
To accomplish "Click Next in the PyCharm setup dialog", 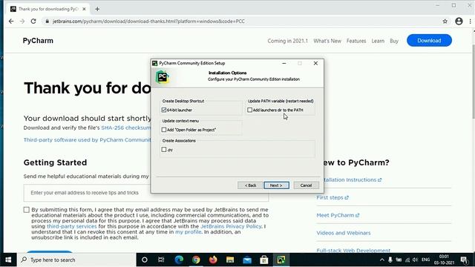I will [276, 185].
